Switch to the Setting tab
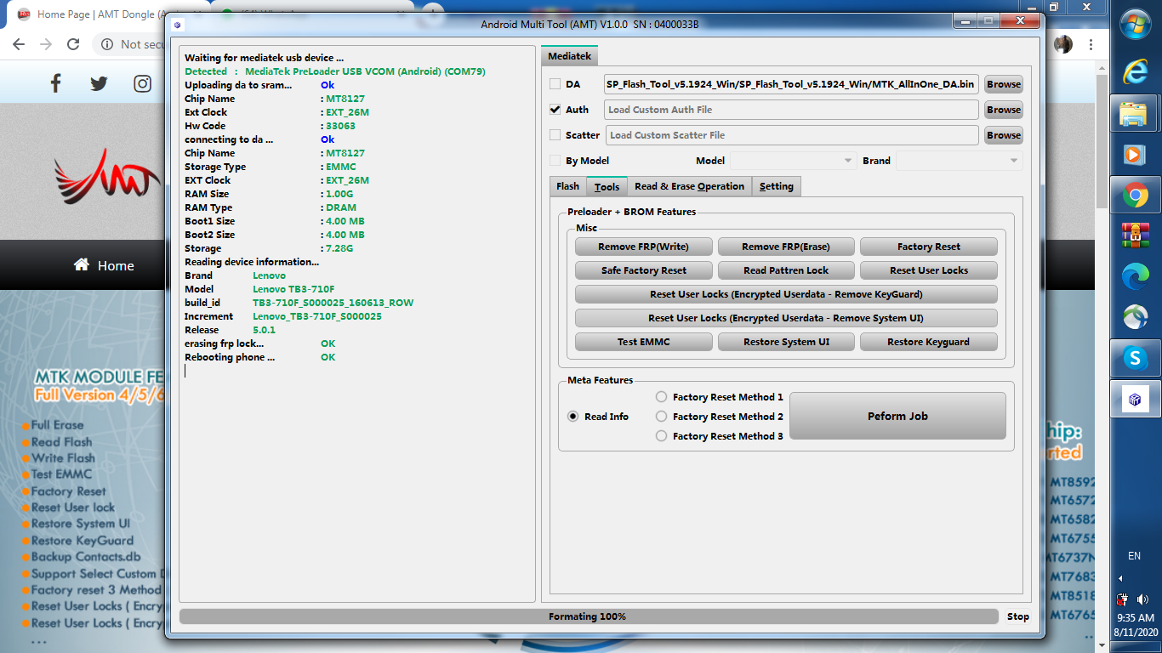This screenshot has height=653, width=1162. 776,186
